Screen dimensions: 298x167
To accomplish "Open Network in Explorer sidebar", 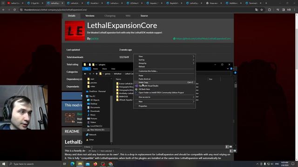I will pyautogui.click(x=93, y=135).
